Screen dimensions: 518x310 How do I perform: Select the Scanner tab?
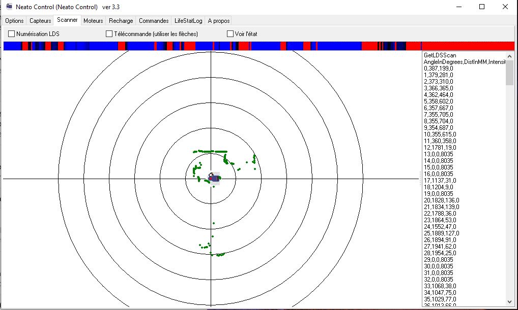pos(67,20)
